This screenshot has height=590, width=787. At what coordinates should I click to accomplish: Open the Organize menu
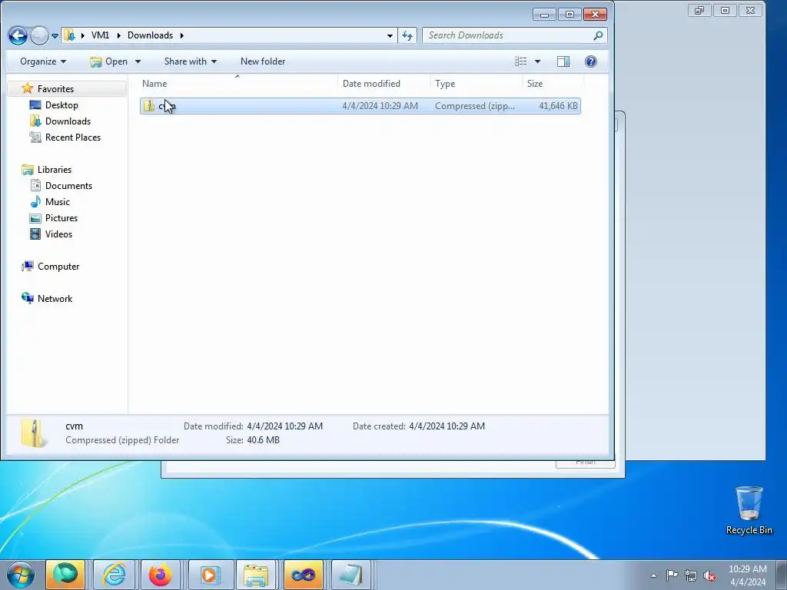point(43,61)
